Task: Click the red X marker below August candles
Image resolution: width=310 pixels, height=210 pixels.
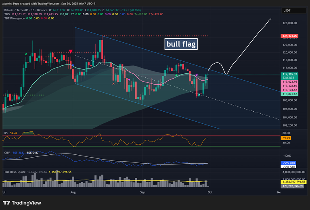Action: (113, 84)
